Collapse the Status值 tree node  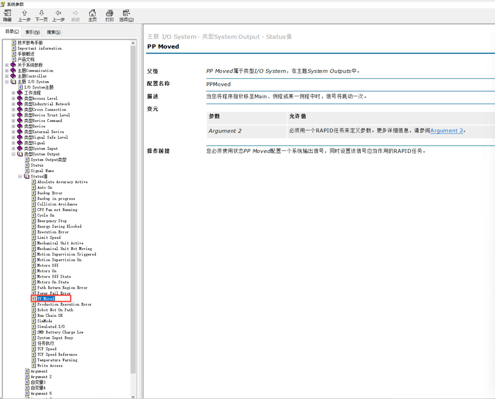(x=20, y=177)
